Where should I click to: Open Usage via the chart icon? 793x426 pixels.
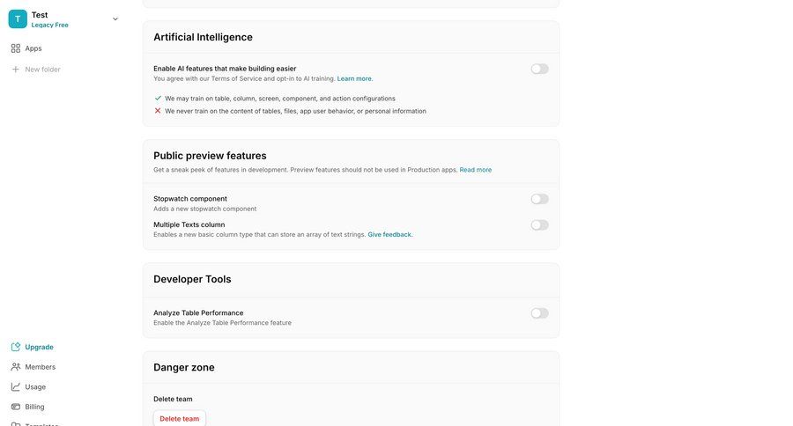tap(16, 387)
